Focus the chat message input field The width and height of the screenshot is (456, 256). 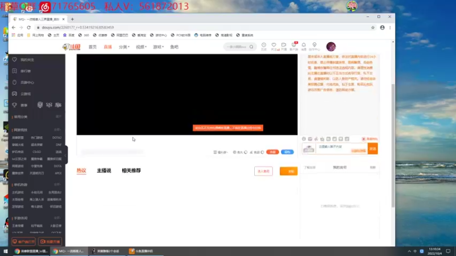[341, 148]
